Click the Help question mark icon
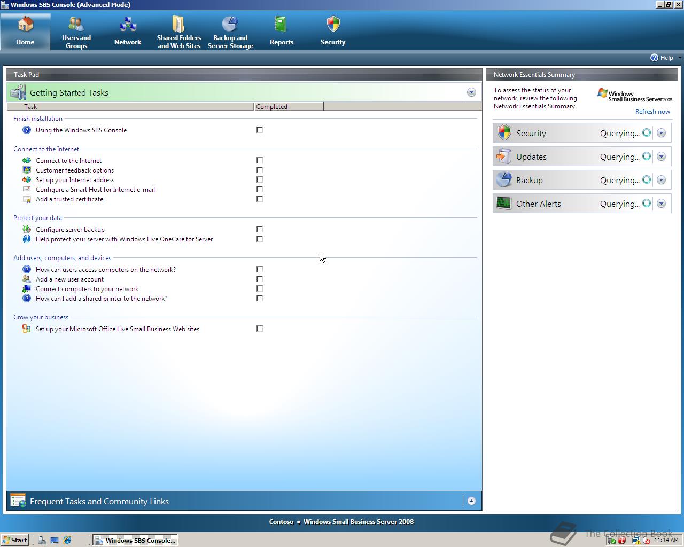 [654, 58]
